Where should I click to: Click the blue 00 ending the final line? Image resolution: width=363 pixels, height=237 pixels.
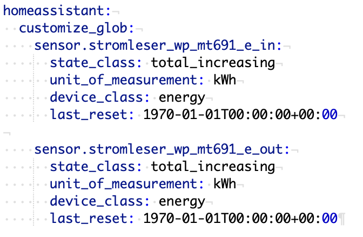[330, 218]
